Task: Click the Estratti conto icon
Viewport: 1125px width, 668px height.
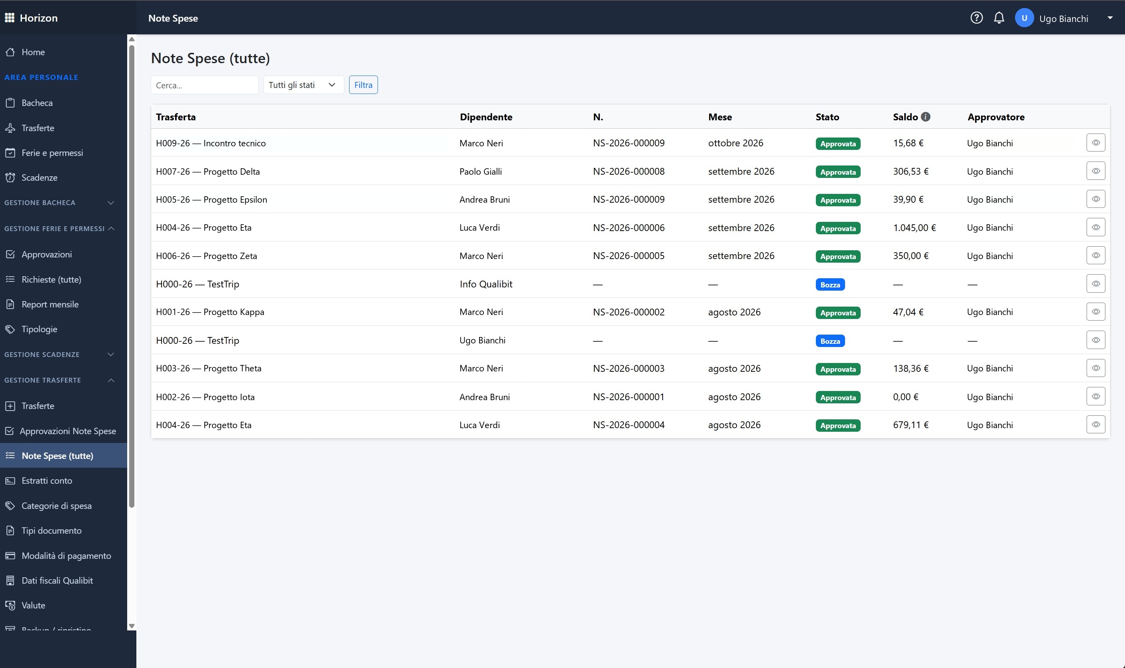Action: (x=10, y=481)
